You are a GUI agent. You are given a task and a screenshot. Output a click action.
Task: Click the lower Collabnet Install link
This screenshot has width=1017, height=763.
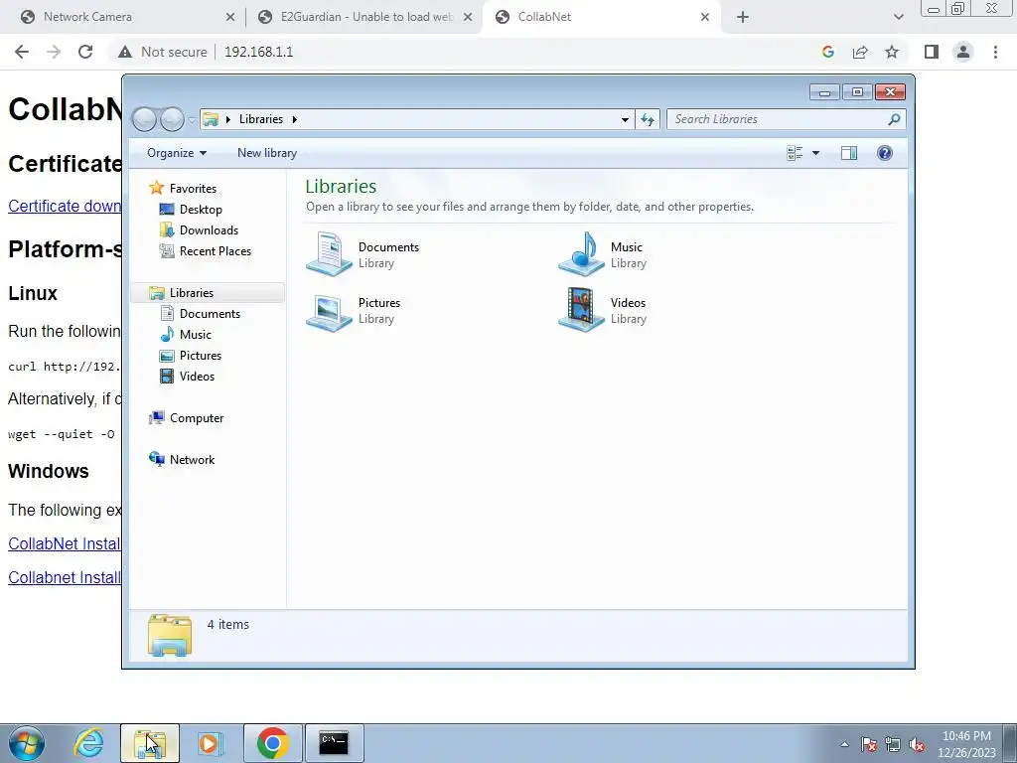click(65, 577)
